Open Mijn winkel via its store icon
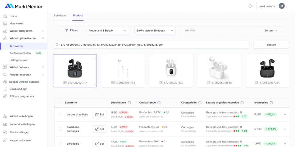295x147 pixels. (5, 24)
